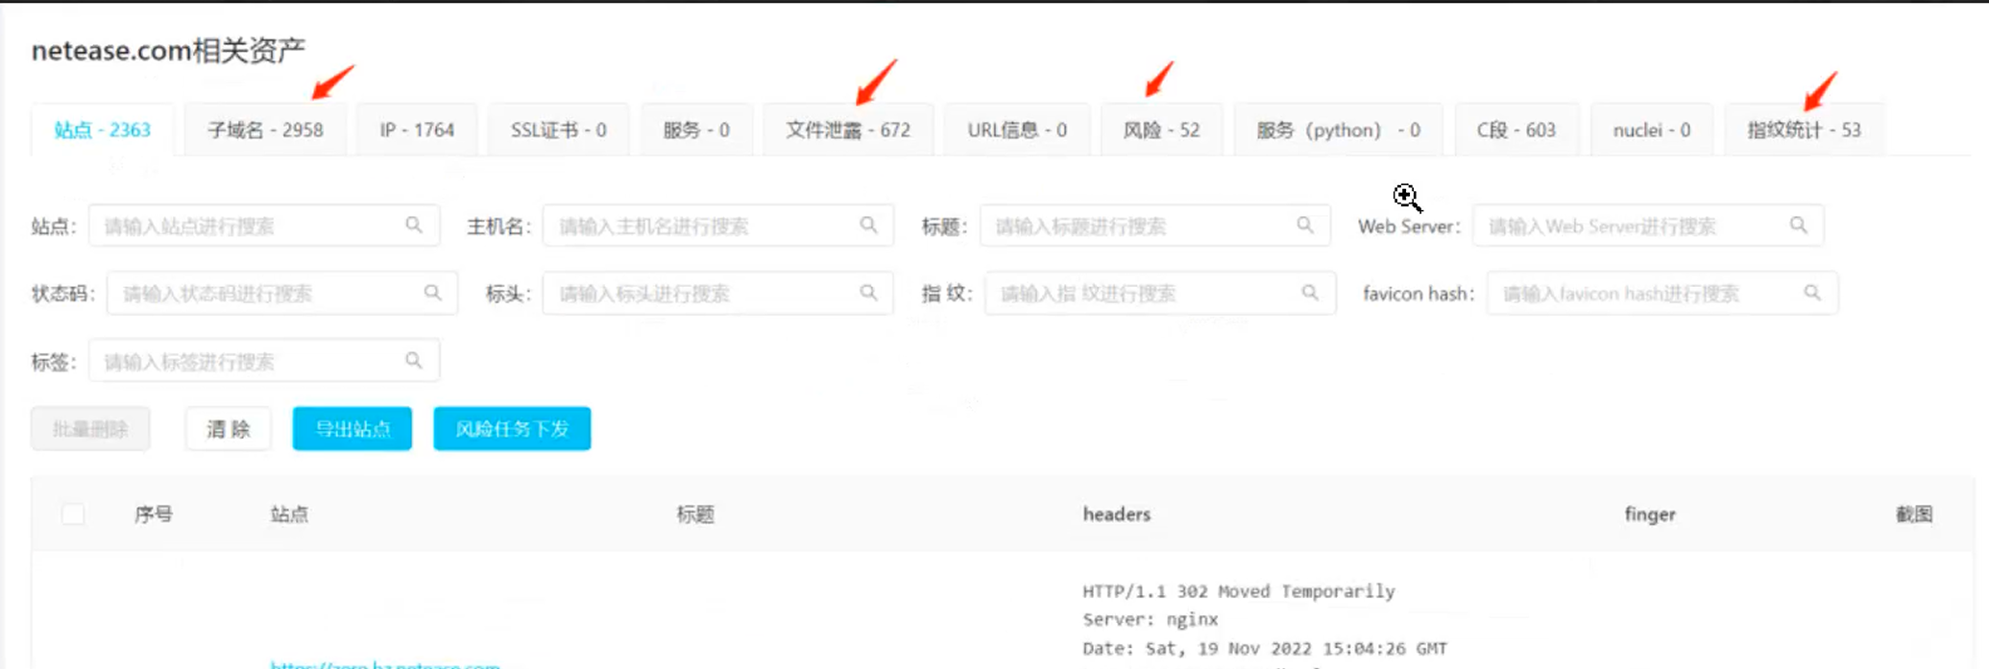This screenshot has width=1989, height=669.
Task: Click magnifier icon in 标头 field
Action: (868, 293)
